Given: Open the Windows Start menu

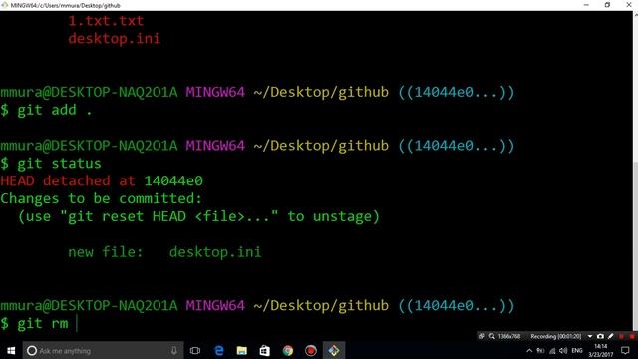Looking at the screenshot, I should tap(11, 350).
